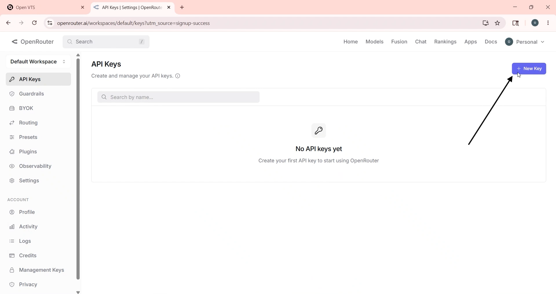Click the Guardrails shield icon

12,94
